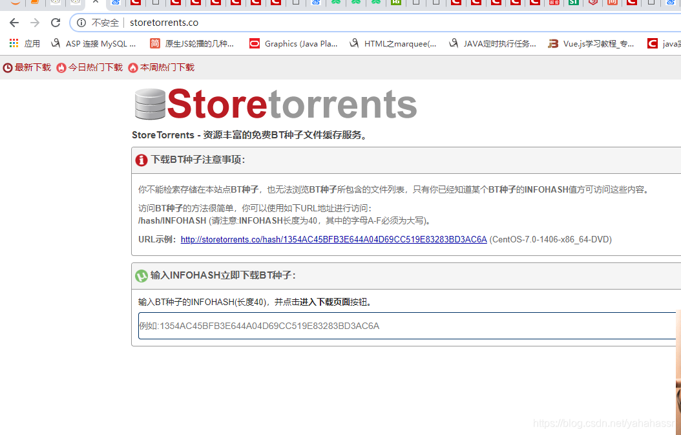
Task: Go to 最新下载 page
Action: 27,67
